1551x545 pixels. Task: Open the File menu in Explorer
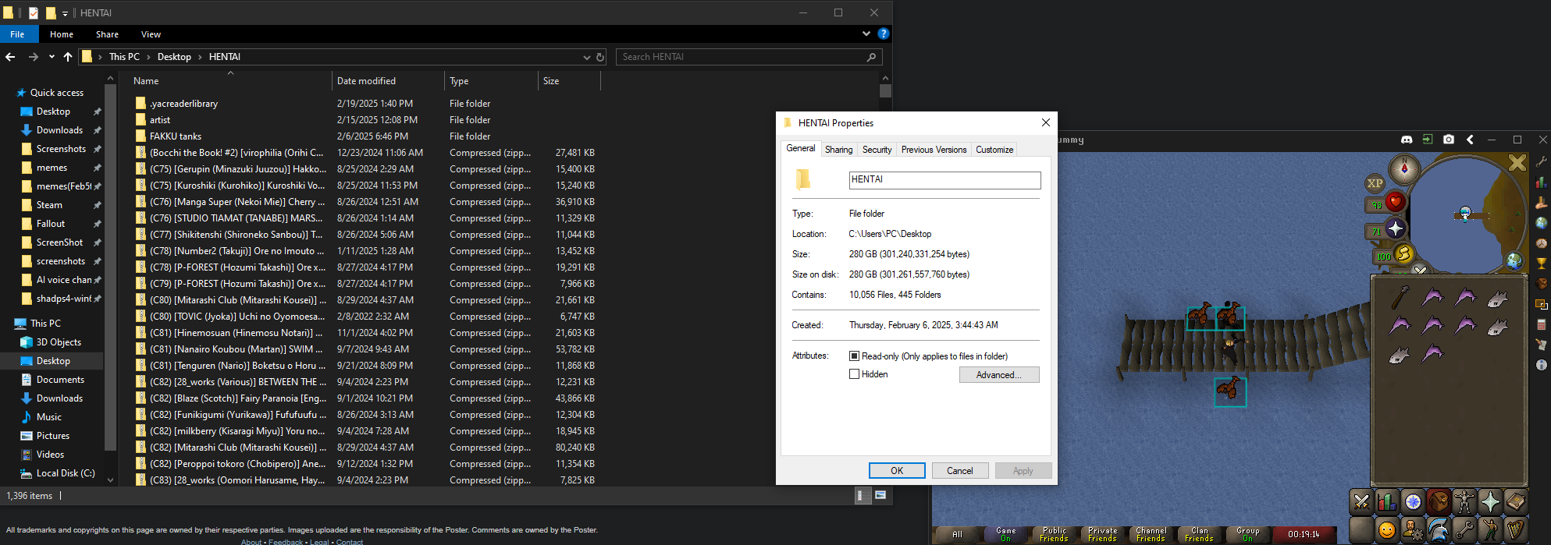tap(17, 34)
